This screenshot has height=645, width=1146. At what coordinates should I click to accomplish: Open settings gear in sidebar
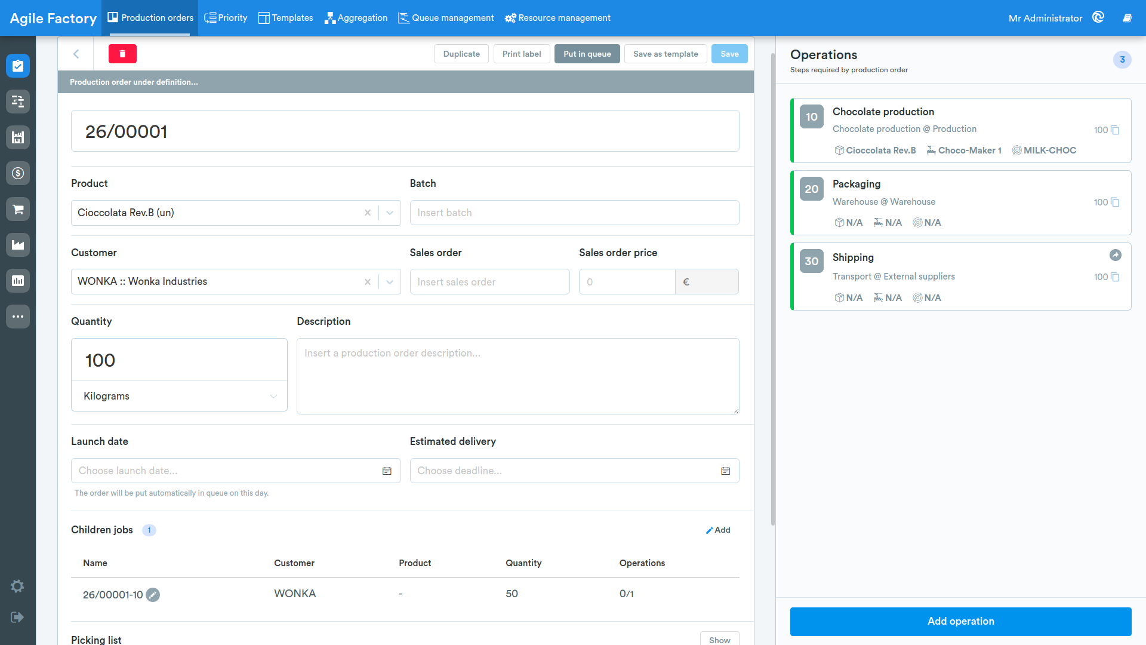tap(17, 586)
